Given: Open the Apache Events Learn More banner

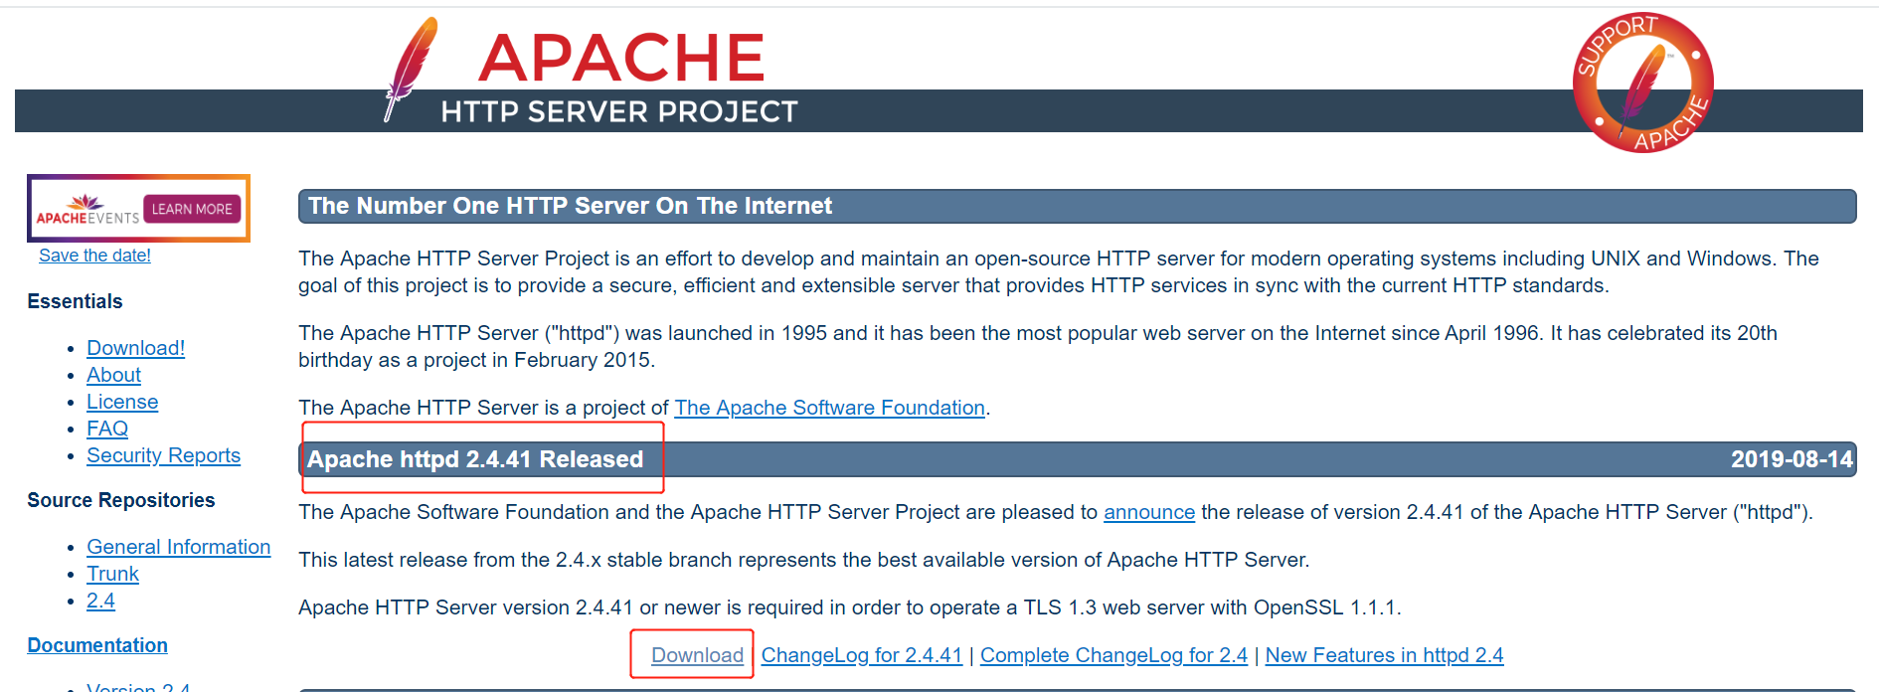Looking at the screenshot, I should click(x=138, y=208).
